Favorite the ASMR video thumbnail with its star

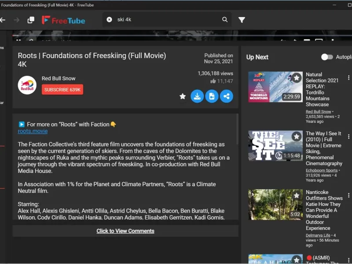point(297,260)
